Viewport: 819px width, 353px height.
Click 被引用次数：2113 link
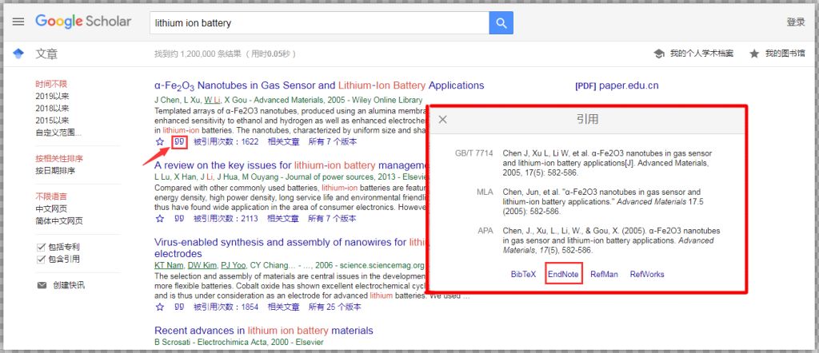pyautogui.click(x=226, y=219)
